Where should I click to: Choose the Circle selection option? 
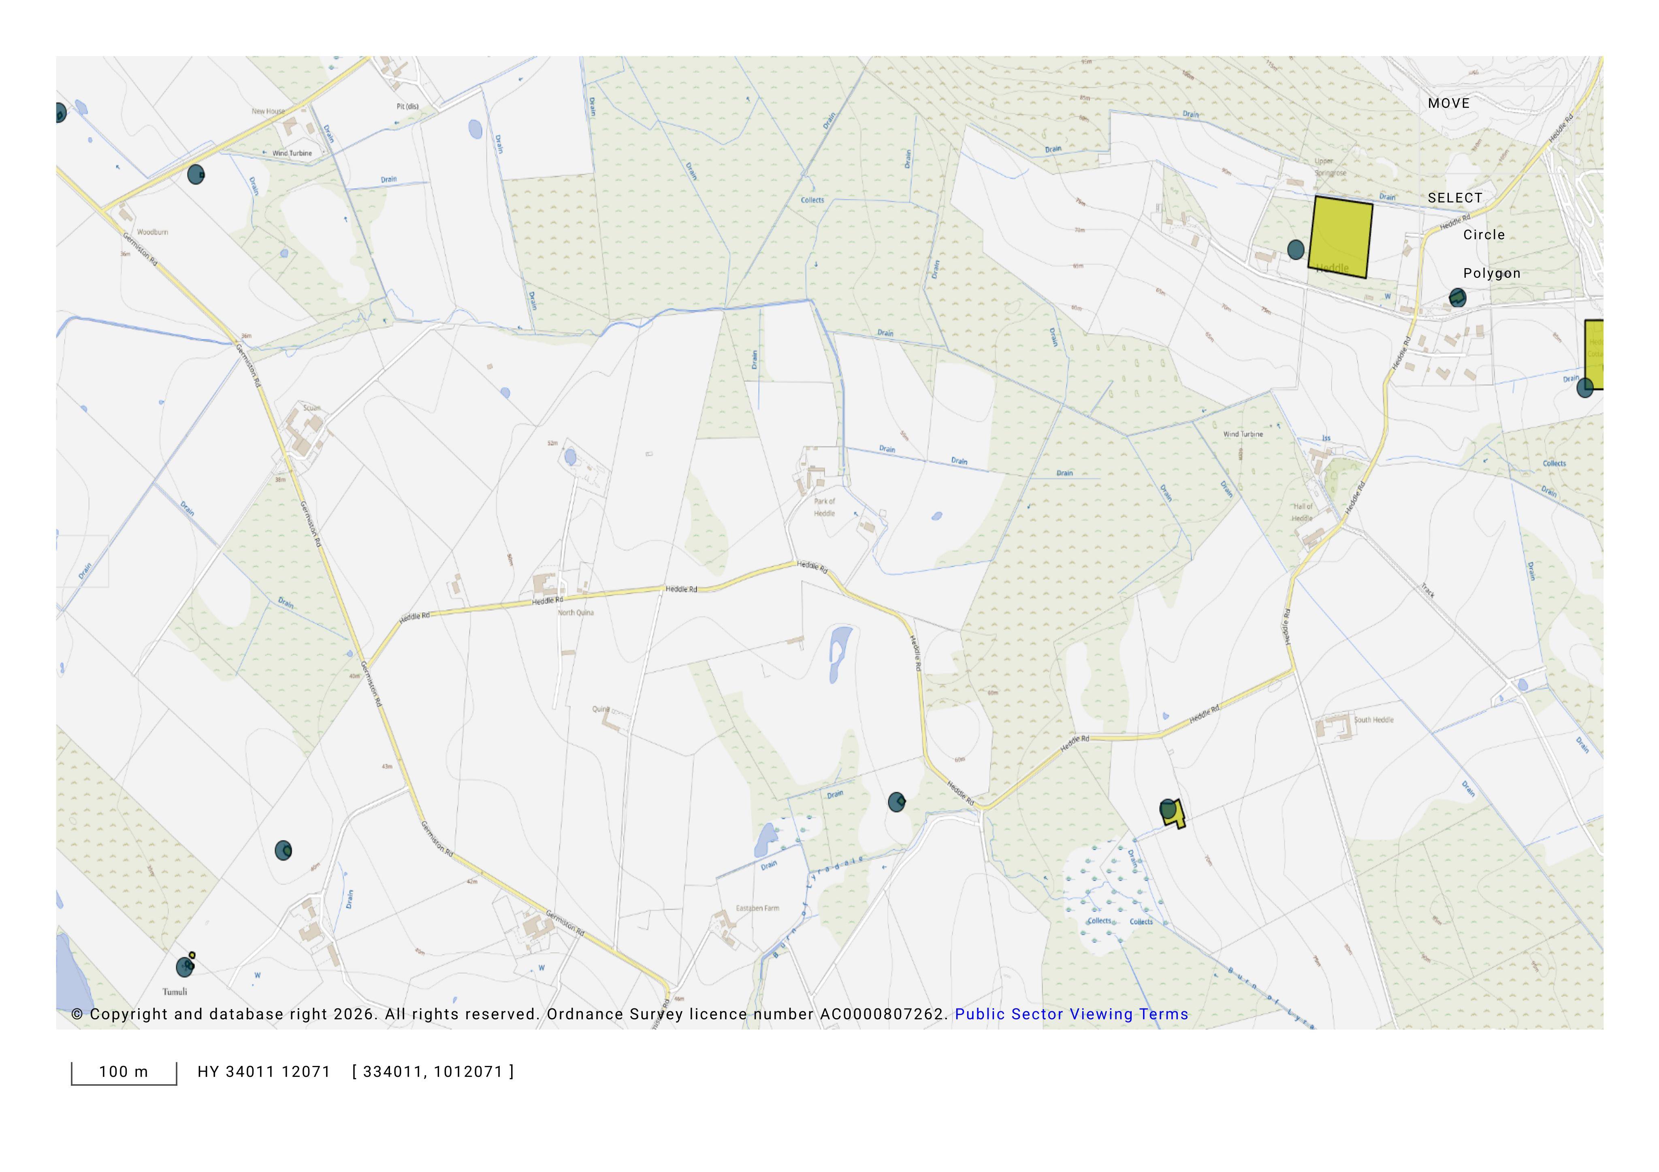(x=1483, y=235)
